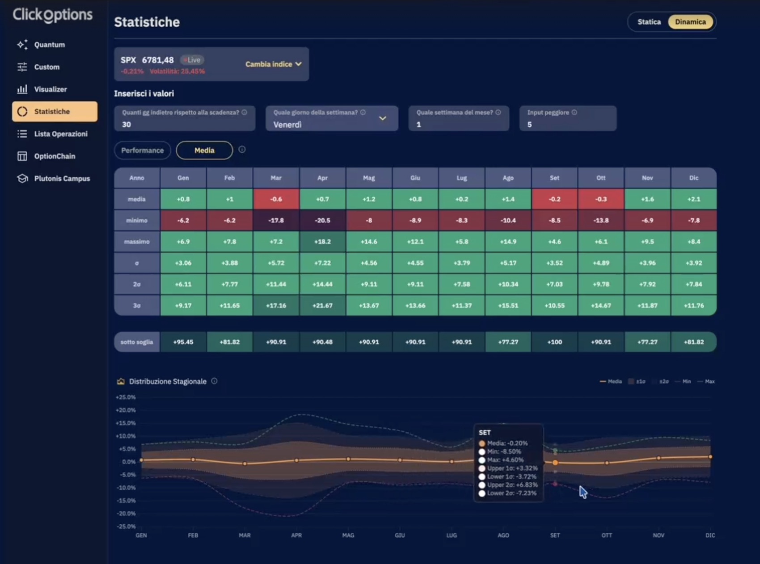Click the Distribuzione Stagionale chart icon
The height and width of the screenshot is (564, 760).
coord(121,381)
